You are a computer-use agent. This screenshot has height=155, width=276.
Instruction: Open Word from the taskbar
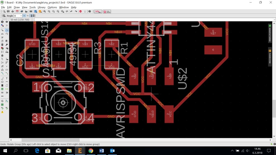[102, 151]
